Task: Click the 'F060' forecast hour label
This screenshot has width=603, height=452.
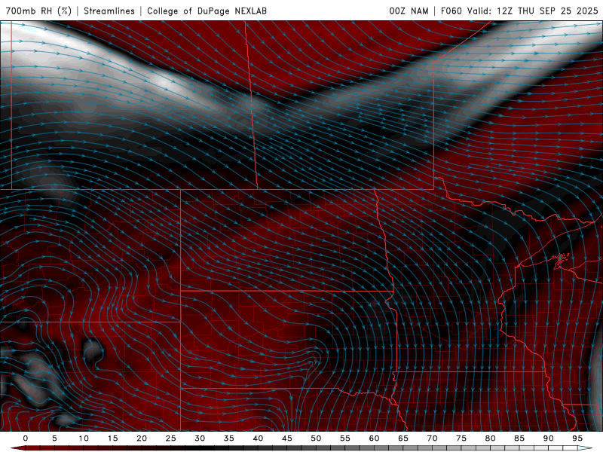Action: pyautogui.click(x=451, y=11)
